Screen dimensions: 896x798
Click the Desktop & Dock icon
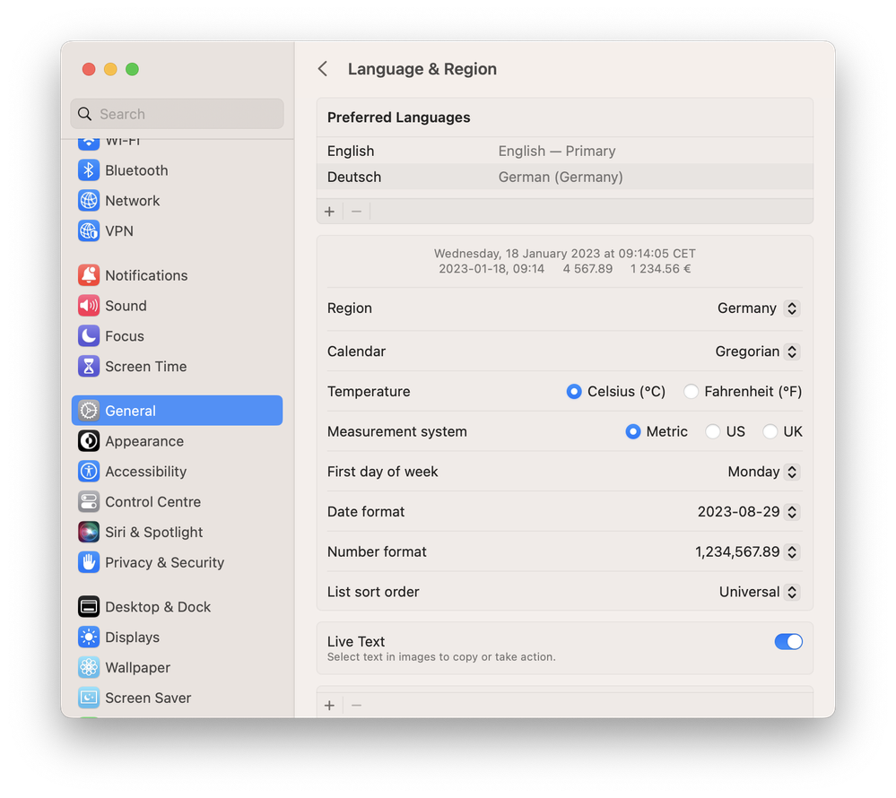pyautogui.click(x=89, y=607)
